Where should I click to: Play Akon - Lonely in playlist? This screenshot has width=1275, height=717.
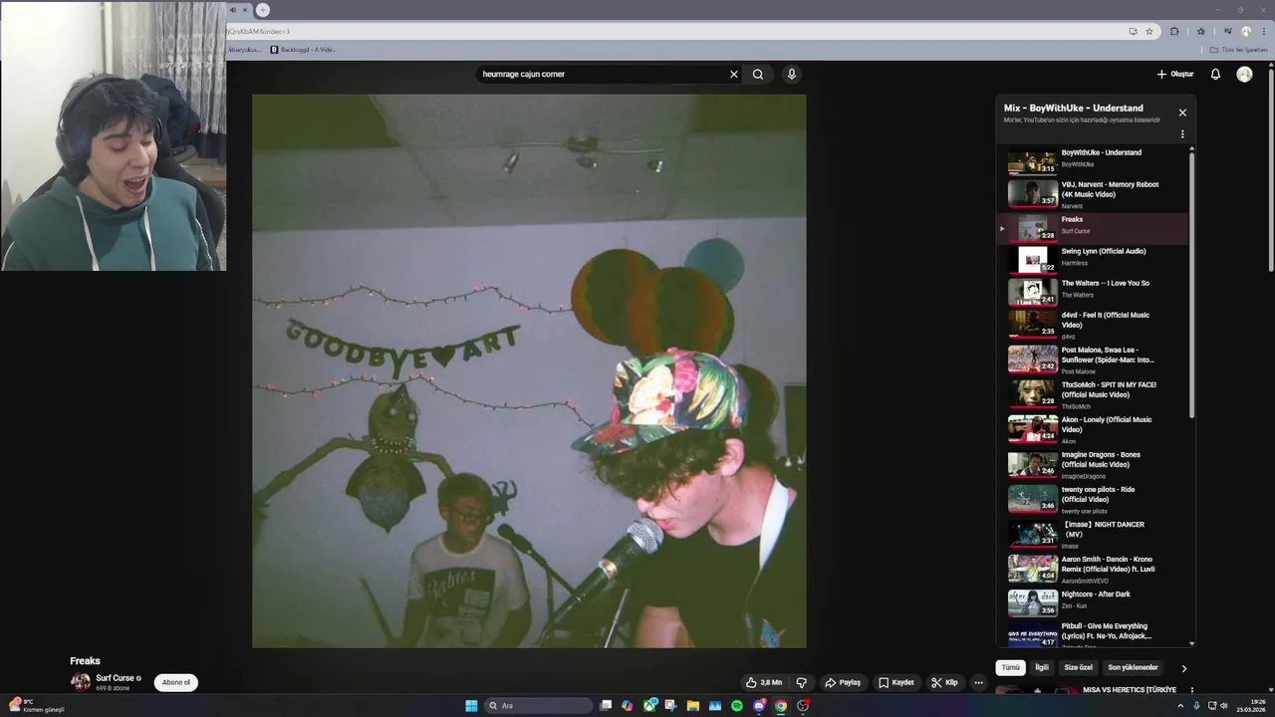pyautogui.click(x=1093, y=429)
